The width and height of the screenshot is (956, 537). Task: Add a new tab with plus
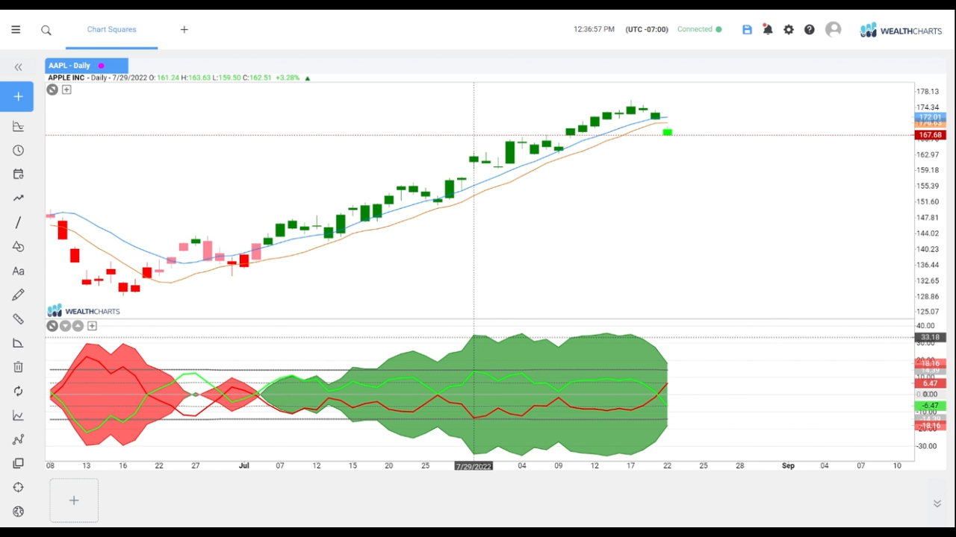184,30
